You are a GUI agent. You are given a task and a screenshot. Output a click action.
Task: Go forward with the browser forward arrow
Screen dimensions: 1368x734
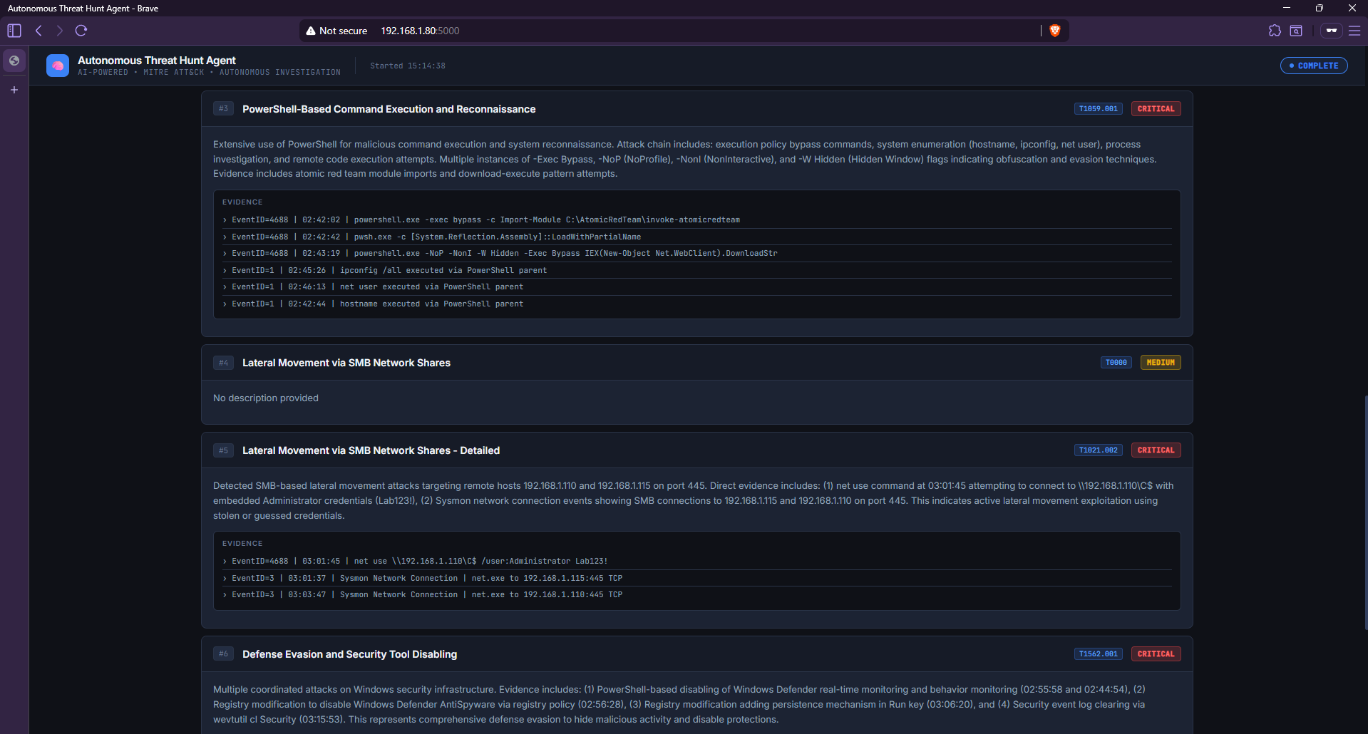pos(60,31)
